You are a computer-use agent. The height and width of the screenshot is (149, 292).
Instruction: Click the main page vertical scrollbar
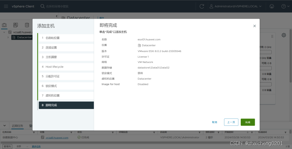tap(291, 56)
